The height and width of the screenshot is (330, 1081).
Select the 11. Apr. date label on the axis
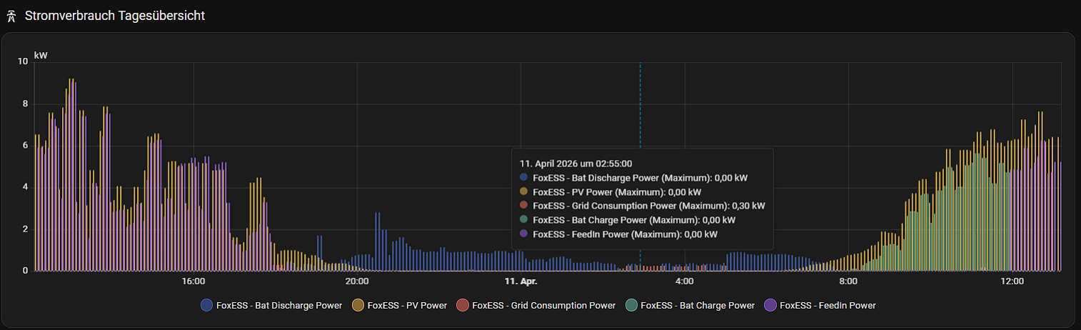click(x=521, y=281)
